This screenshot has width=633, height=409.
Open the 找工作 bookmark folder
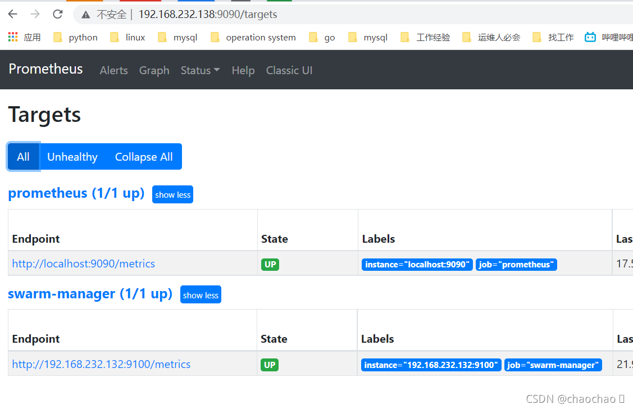coord(553,38)
